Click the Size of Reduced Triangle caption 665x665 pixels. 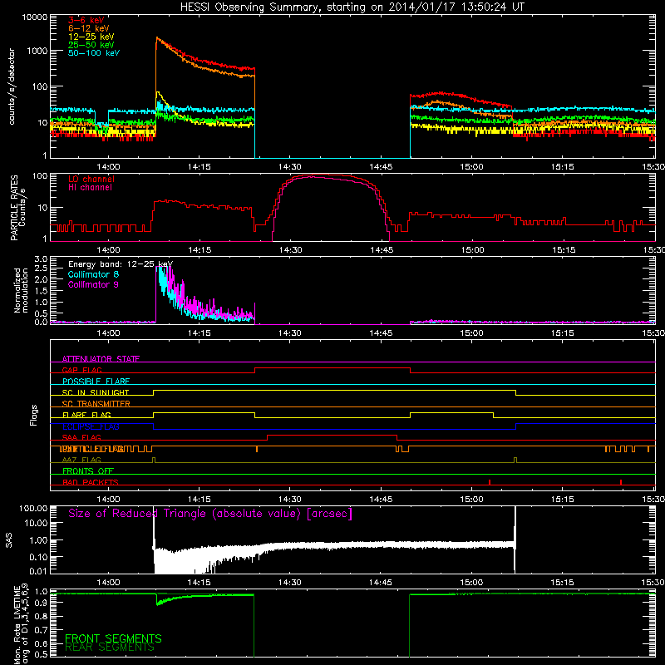(210, 514)
